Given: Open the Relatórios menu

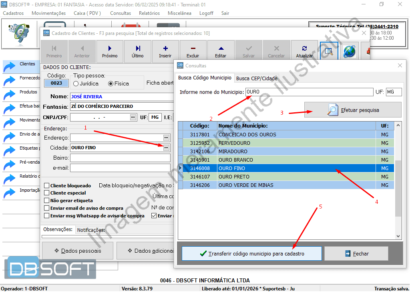Looking at the screenshot, I should coord(149,13).
